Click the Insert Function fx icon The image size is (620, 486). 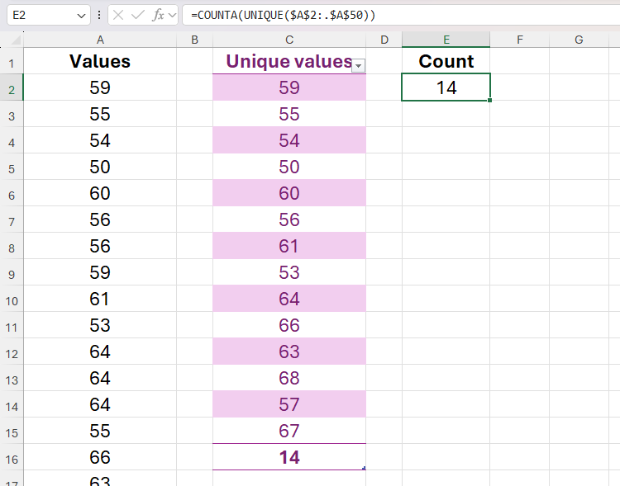(x=158, y=15)
